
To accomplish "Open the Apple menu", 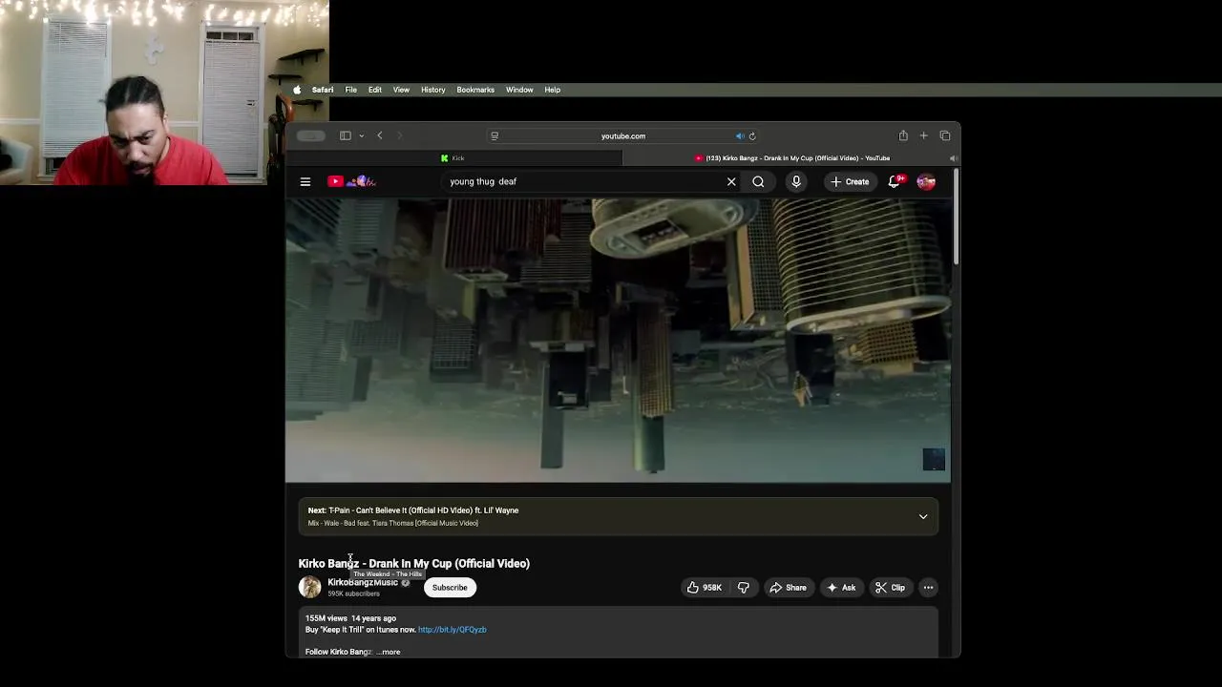I will coord(297,90).
